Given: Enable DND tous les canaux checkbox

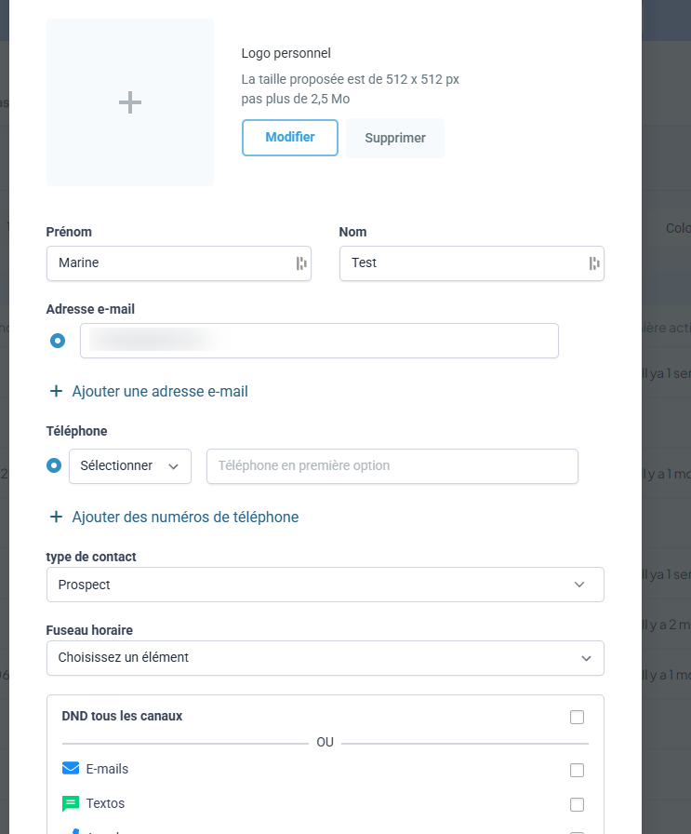Looking at the screenshot, I should (577, 717).
